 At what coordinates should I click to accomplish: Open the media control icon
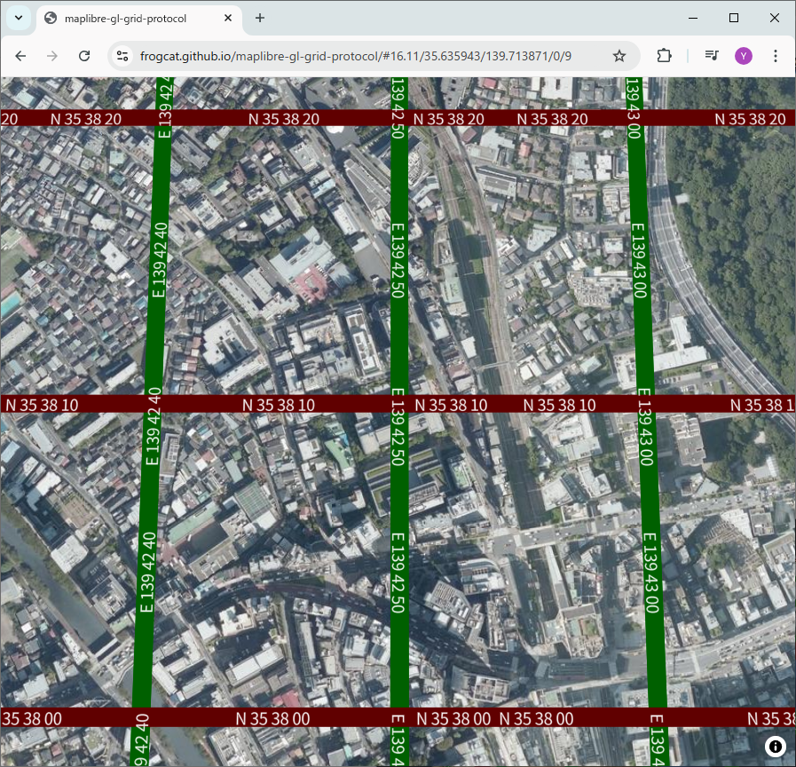[x=712, y=56]
